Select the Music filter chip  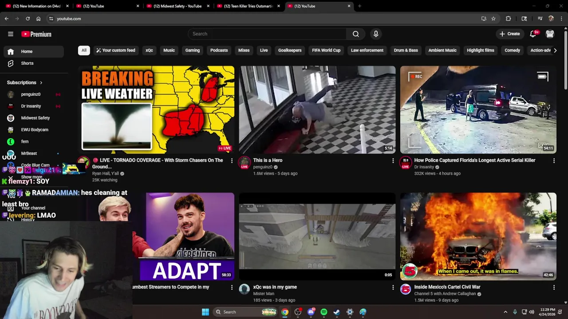pos(169,50)
